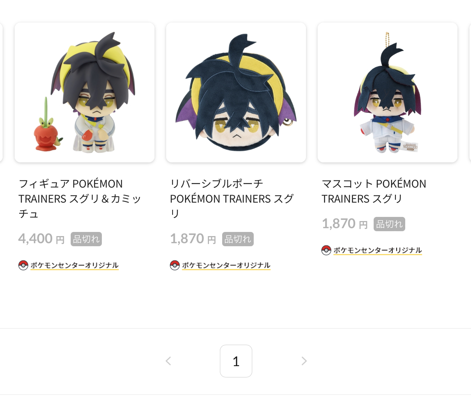
Task: Click the 4,400 円 price text
Action: (41, 239)
